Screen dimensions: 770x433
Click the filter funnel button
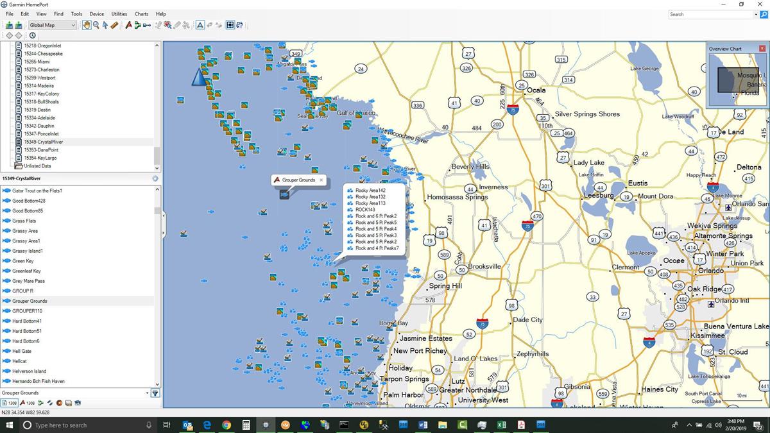pos(155,393)
